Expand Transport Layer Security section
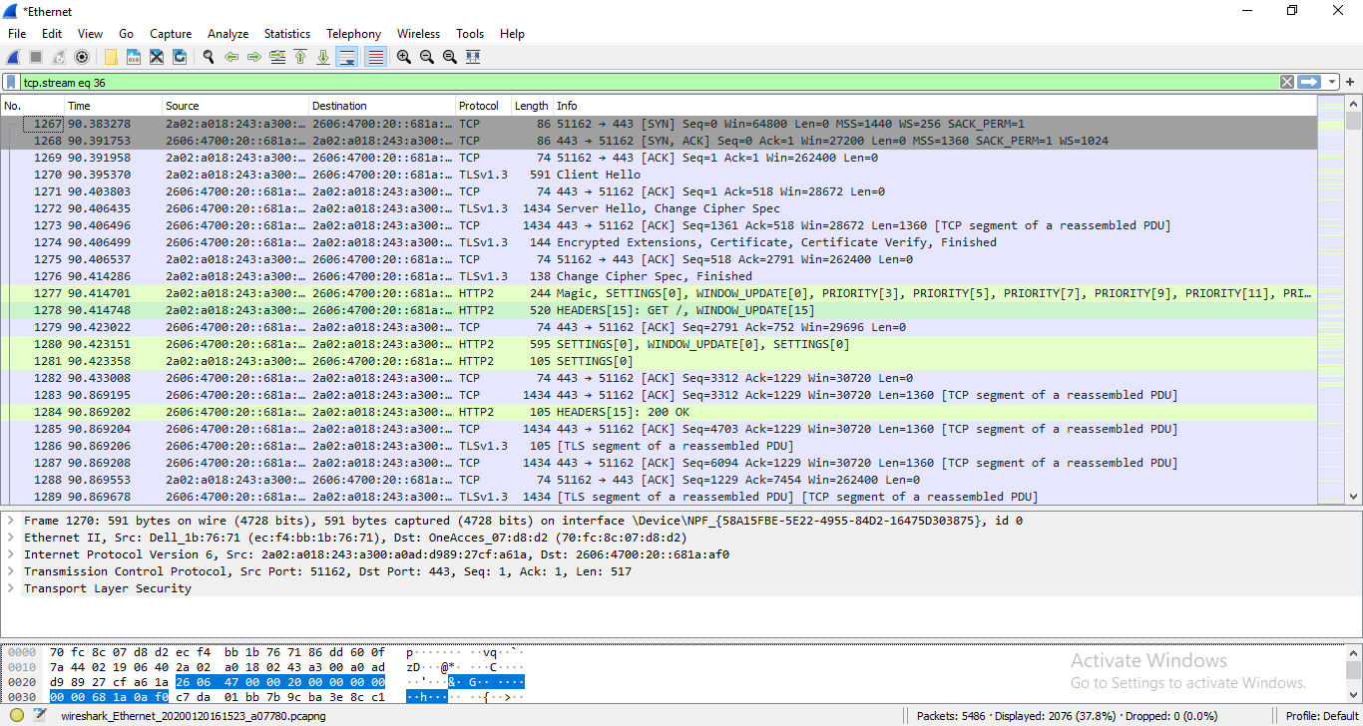 [11, 588]
